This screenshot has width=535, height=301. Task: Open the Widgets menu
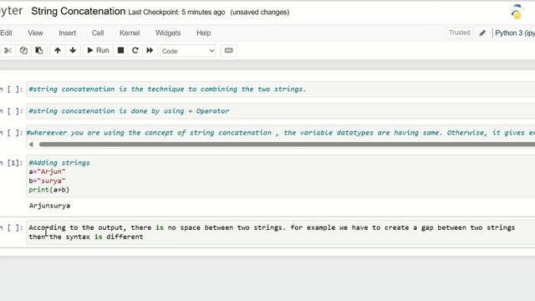(168, 33)
